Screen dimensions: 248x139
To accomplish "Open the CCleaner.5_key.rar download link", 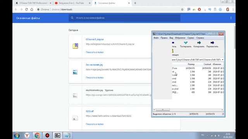I will [95, 39].
